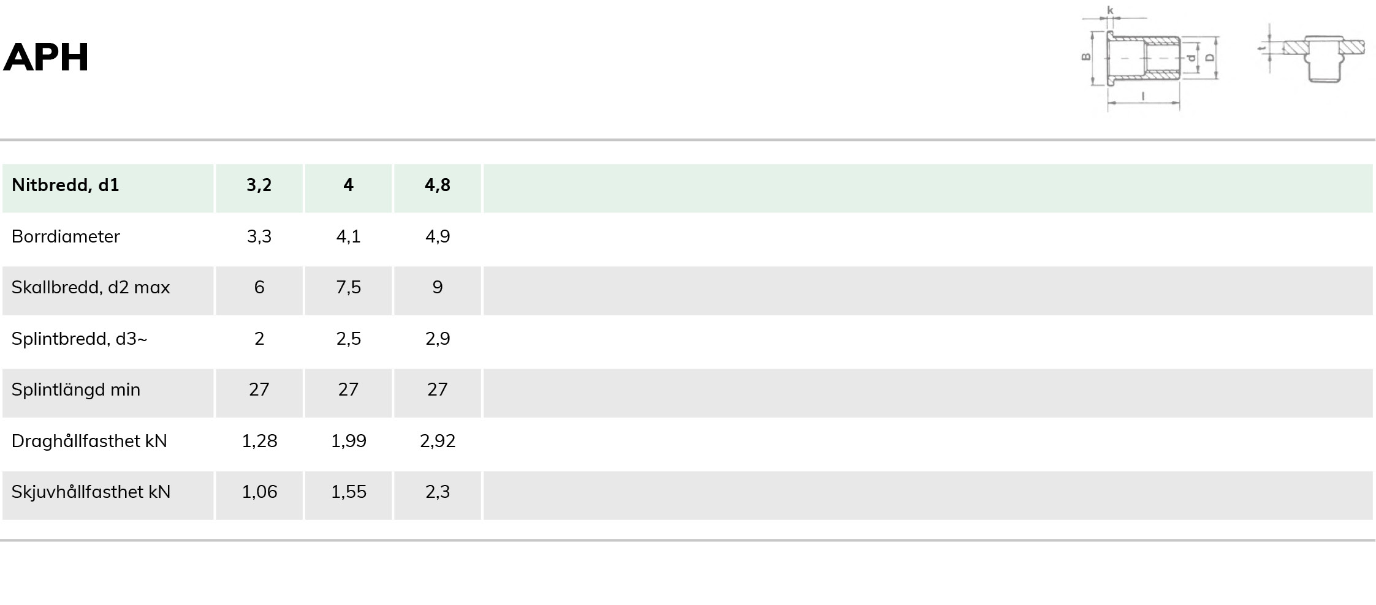
Task: Select the 4,8 column header
Action: [438, 188]
